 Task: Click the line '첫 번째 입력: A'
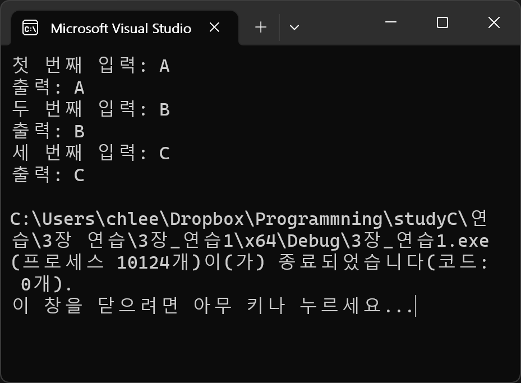click(91, 65)
